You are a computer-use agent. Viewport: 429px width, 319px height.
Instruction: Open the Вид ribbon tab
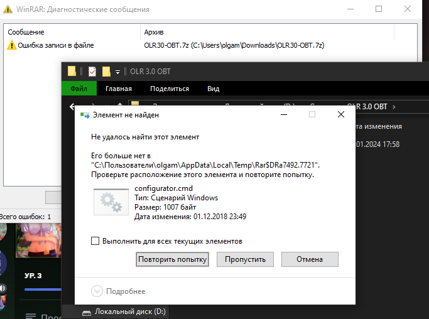coord(213,89)
